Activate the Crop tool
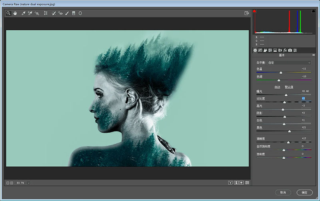 46,13
